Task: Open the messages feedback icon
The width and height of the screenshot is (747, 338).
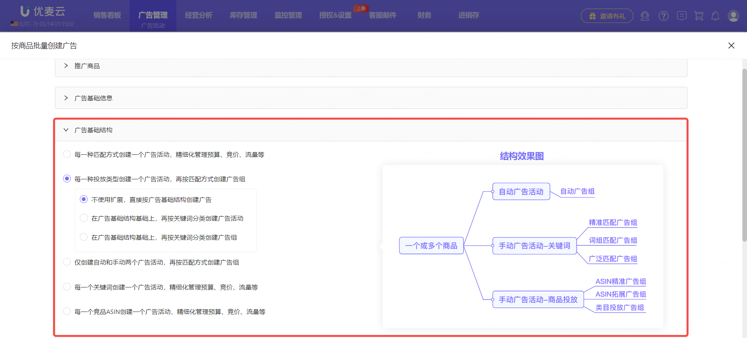Action: point(681,16)
